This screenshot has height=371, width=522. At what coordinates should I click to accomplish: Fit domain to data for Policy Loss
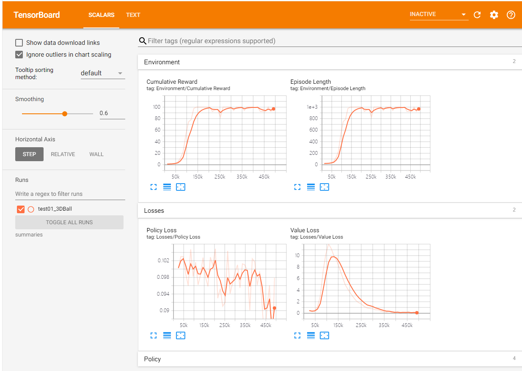181,335
